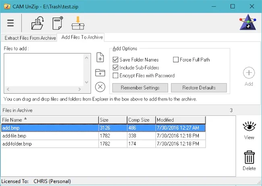
Task: Click the compressed size value 338
Action: (132, 136)
